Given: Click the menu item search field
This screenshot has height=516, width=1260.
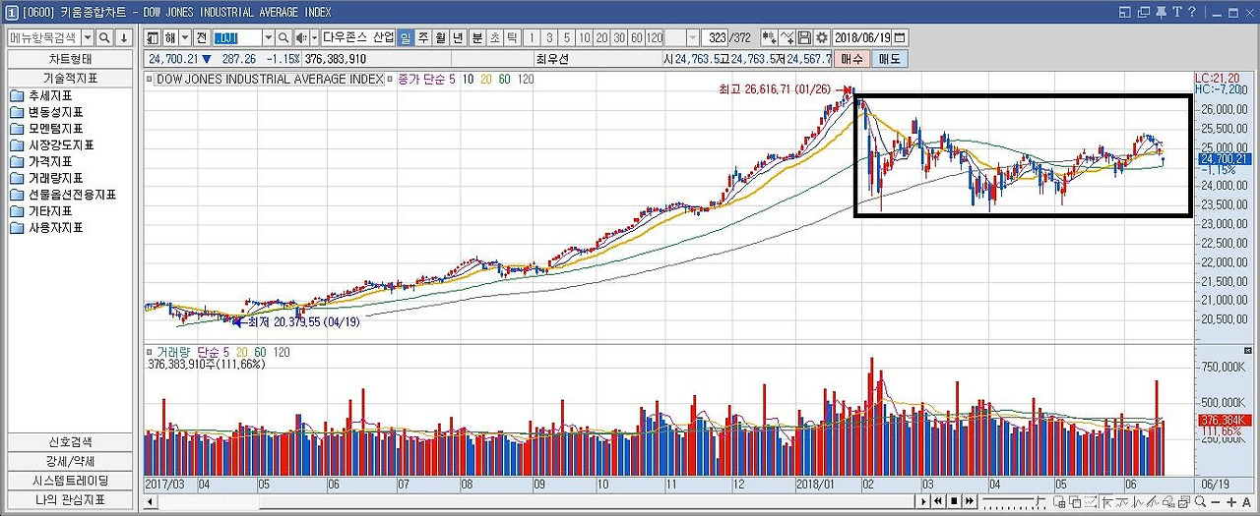Looking at the screenshot, I should pyautogui.click(x=43, y=37).
